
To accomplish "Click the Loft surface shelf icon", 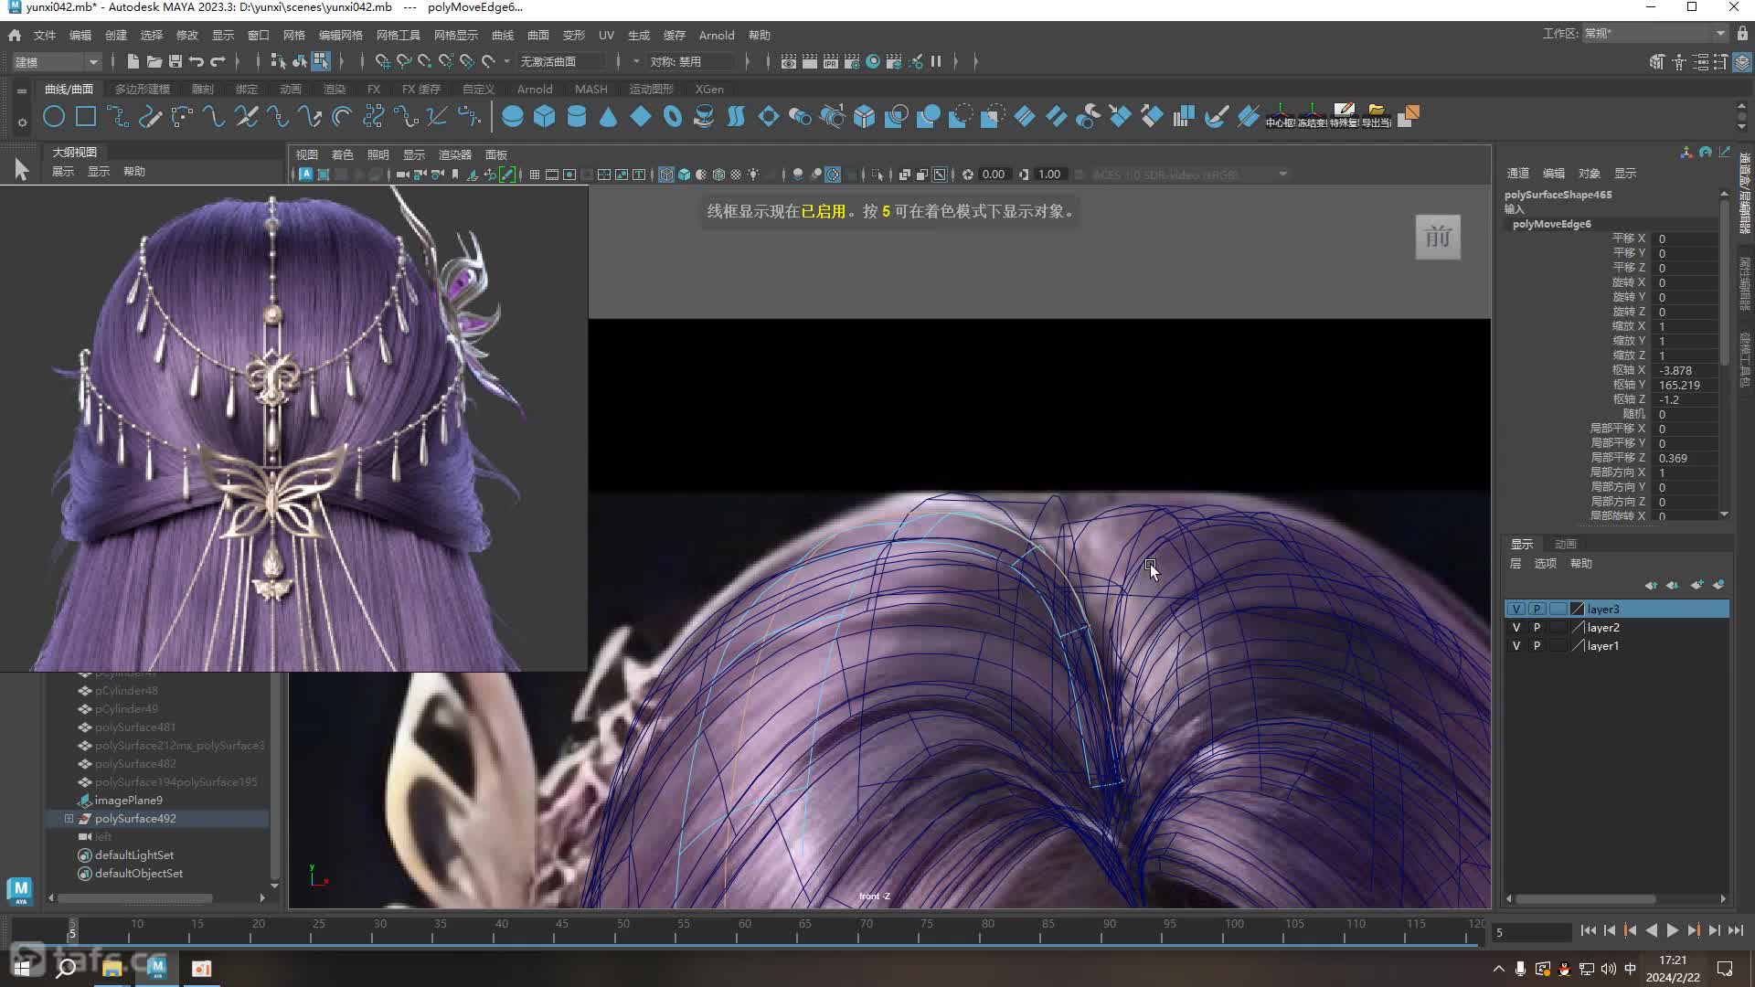I will (x=737, y=116).
